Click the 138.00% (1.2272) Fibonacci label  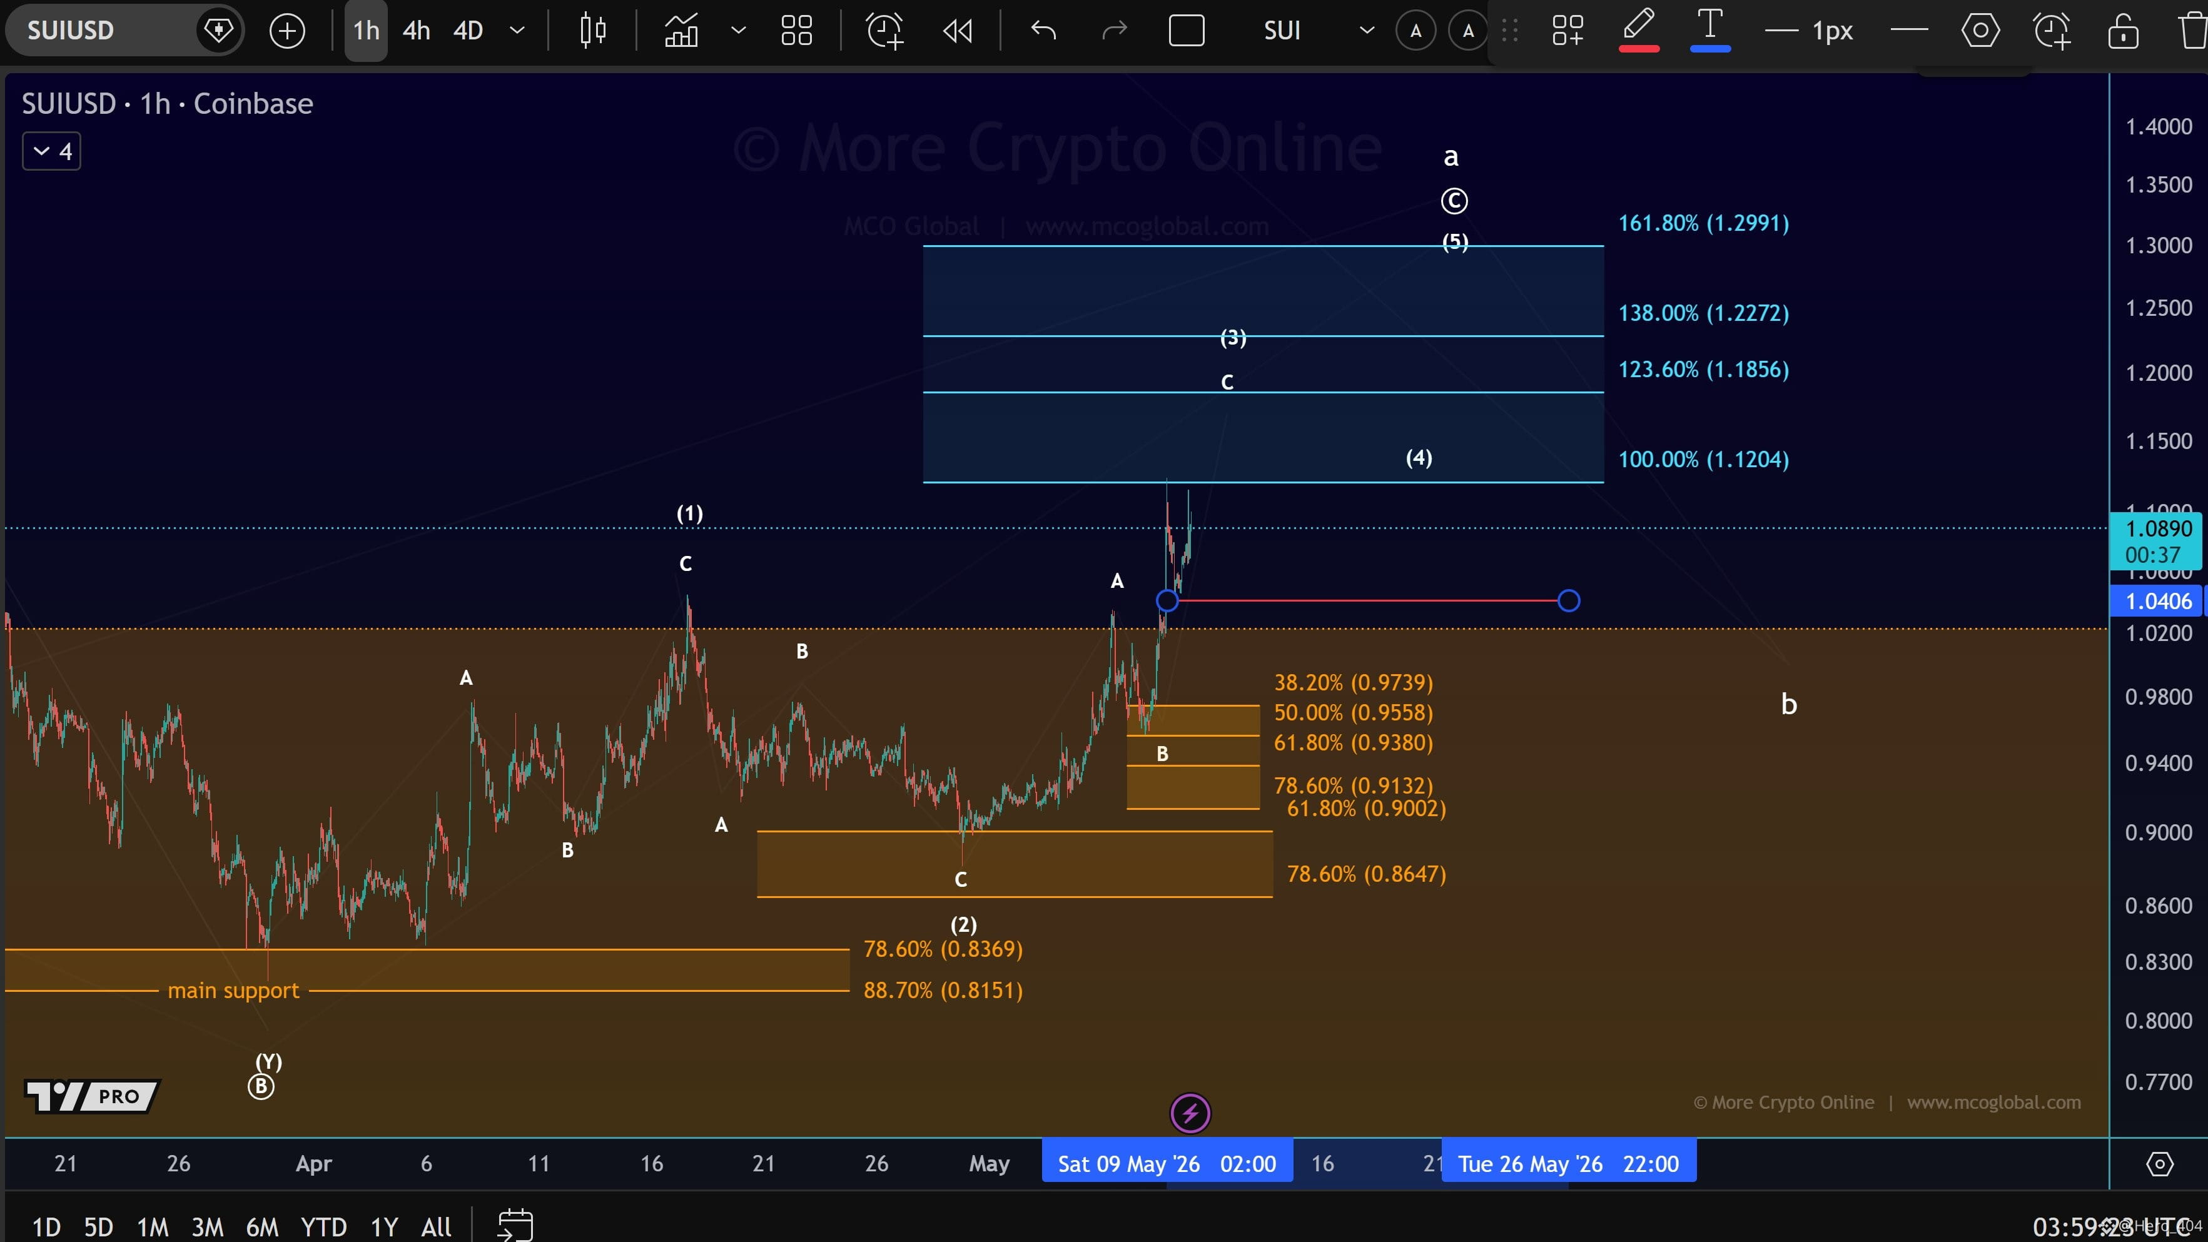1703,314
